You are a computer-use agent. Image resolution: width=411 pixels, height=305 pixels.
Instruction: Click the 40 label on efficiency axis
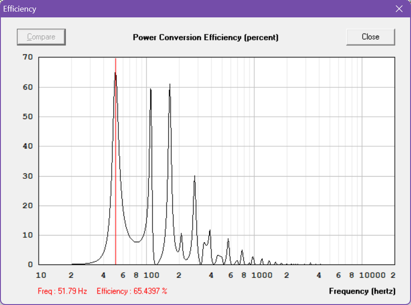tap(28, 146)
